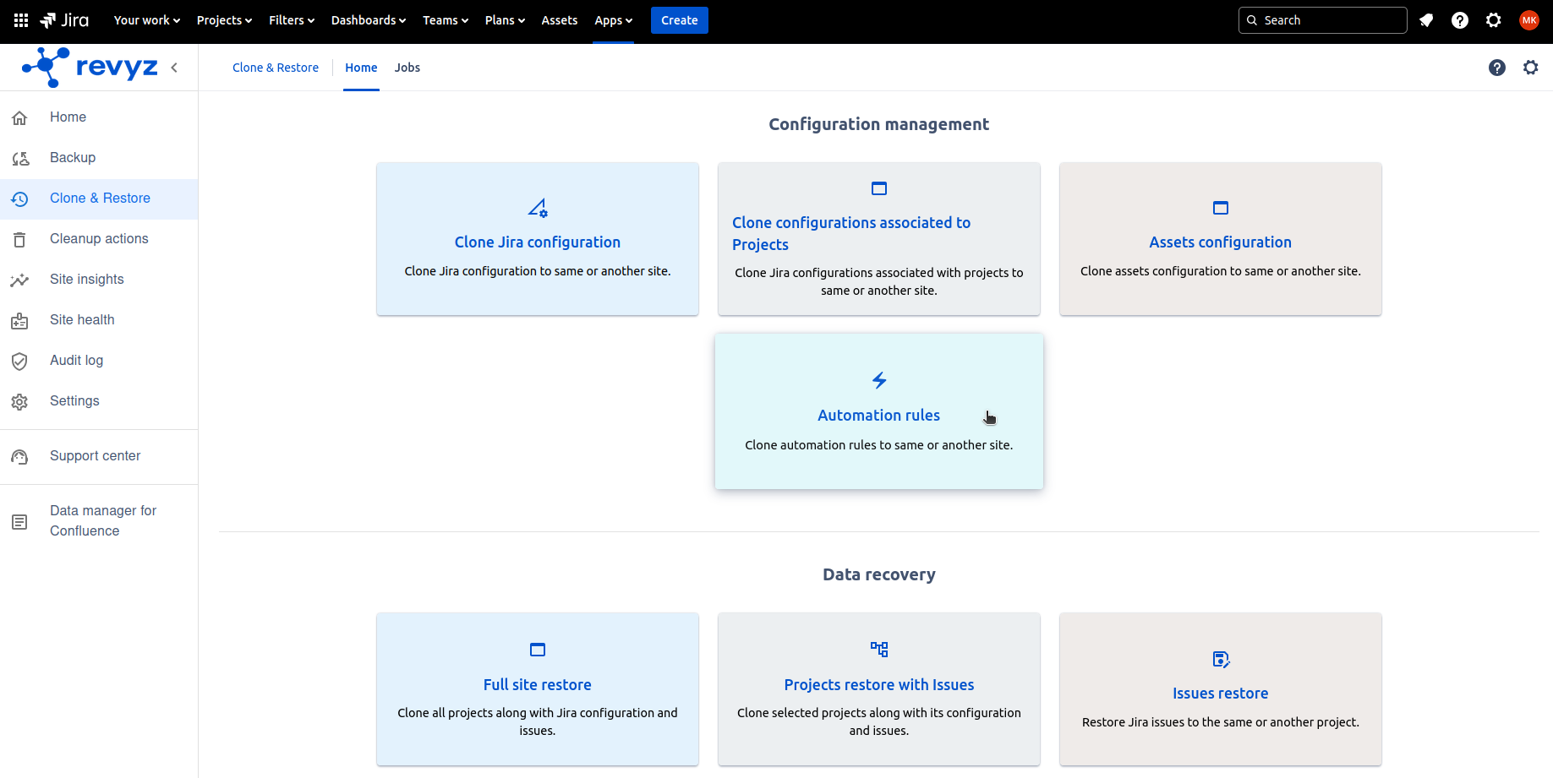Image resolution: width=1553 pixels, height=778 pixels.
Task: Switch to the Jobs tab
Action: tap(407, 68)
